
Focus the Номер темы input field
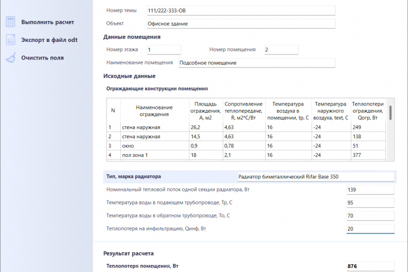(x=241, y=11)
